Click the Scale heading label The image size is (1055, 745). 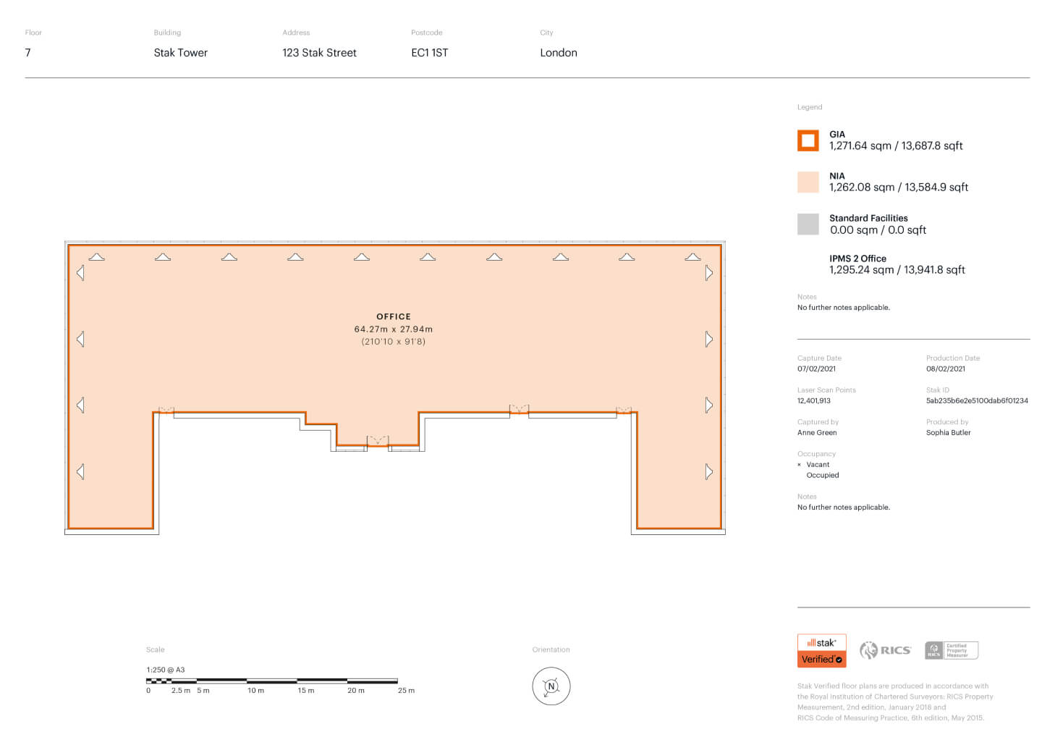coord(156,650)
